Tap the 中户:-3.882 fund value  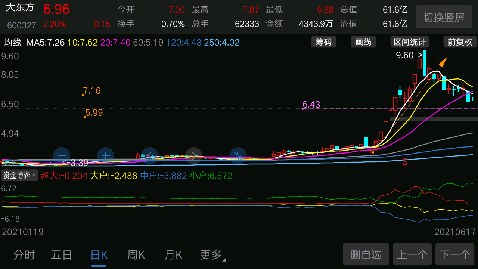(163, 175)
